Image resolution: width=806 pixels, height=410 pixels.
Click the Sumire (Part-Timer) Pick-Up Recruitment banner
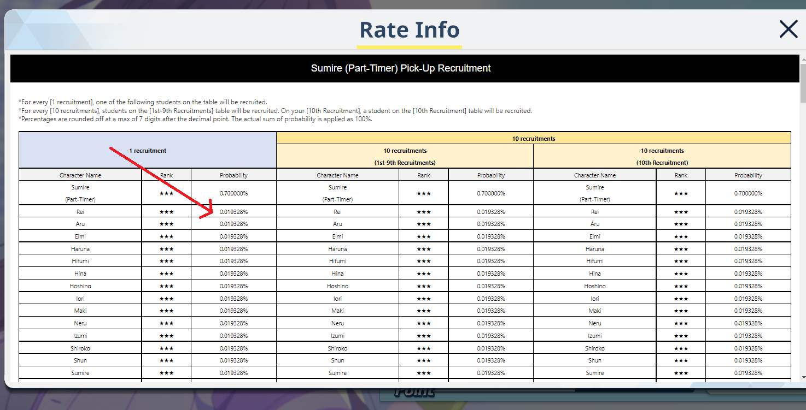coord(401,68)
